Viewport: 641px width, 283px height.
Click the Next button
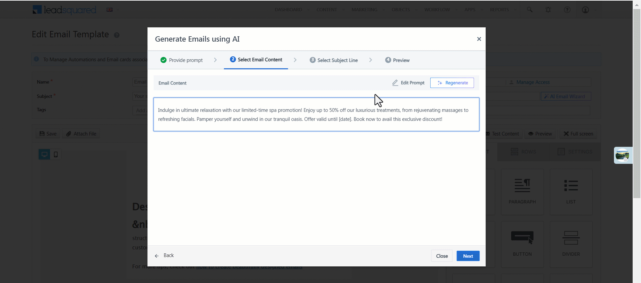pos(468,256)
